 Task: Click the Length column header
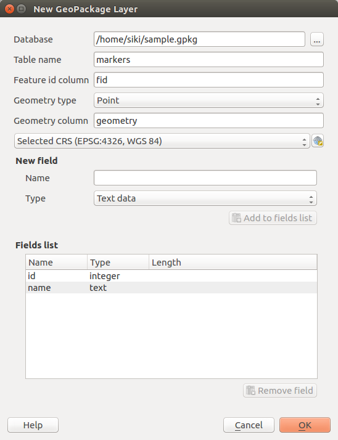click(x=233, y=263)
